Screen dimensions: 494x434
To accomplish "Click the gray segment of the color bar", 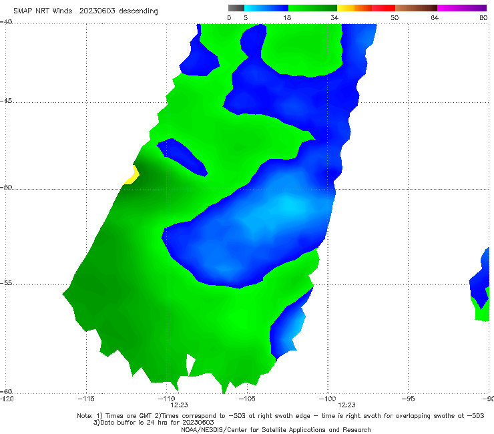I will [x=236, y=8].
